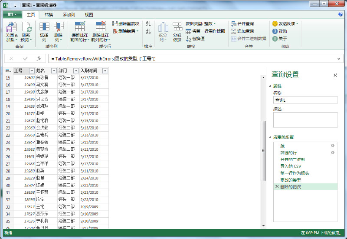Click the formula cancel X icon
The width and height of the screenshot is (347, 239).
11,59
